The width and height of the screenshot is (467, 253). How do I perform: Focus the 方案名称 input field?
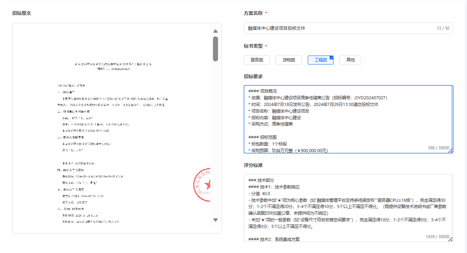click(x=348, y=28)
